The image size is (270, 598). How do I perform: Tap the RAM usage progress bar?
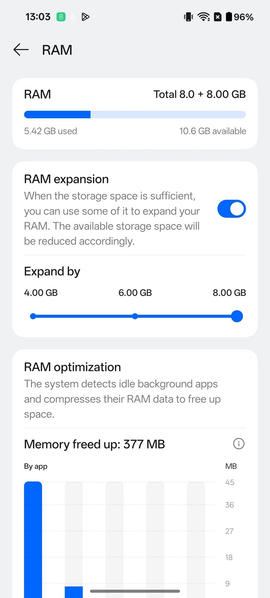pyautogui.click(x=135, y=114)
